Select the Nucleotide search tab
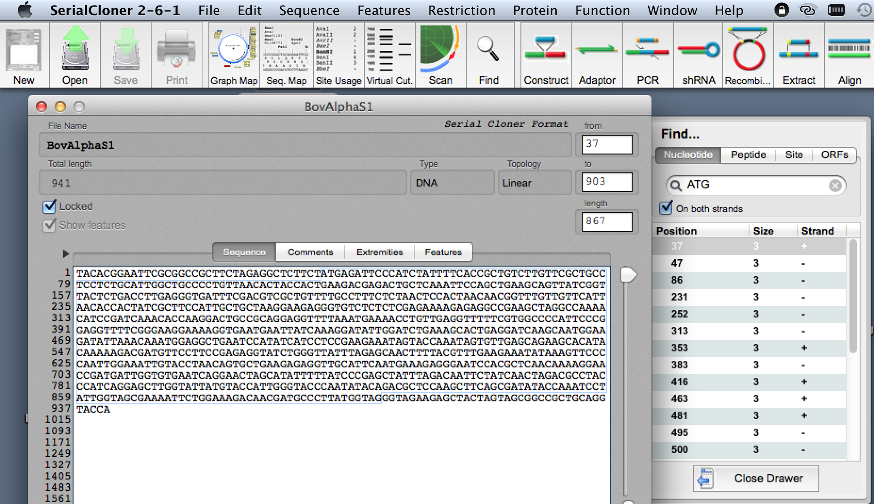Viewport: 874px width, 504px height. (688, 155)
